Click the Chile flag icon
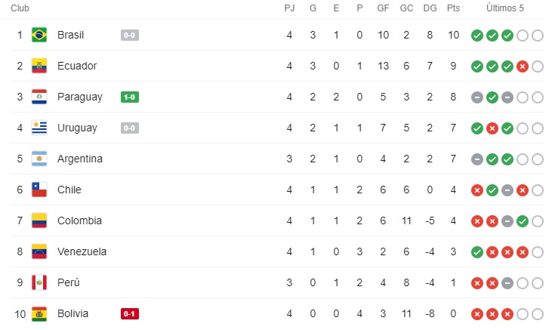 39,190
